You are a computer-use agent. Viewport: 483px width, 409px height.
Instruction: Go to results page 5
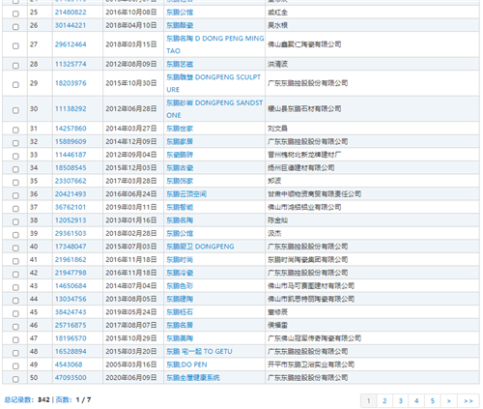[x=433, y=400]
